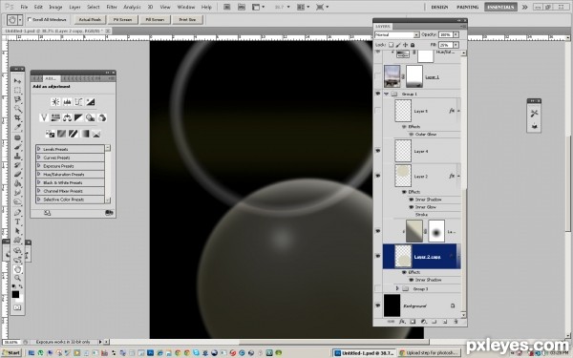The height and width of the screenshot is (358, 573).
Task: Select the Move tool in the toolbox
Action: [x=17, y=81]
